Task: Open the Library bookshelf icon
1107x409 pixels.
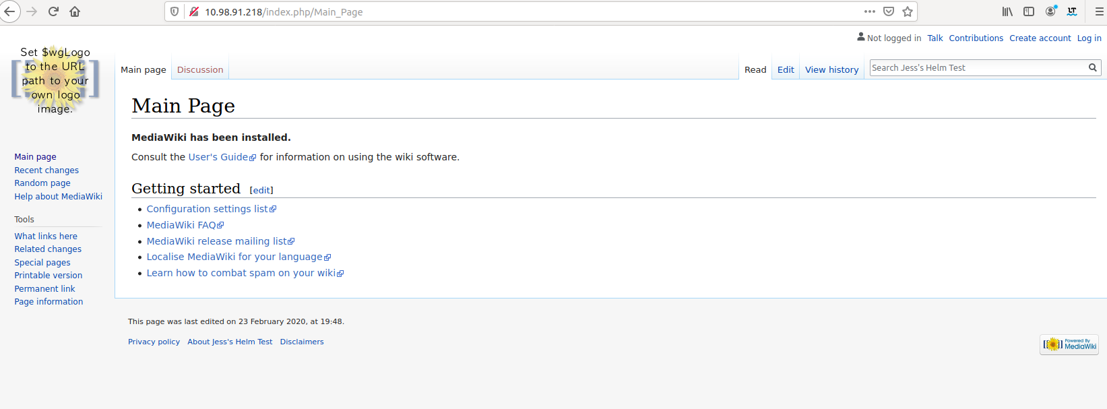Action: [1007, 11]
